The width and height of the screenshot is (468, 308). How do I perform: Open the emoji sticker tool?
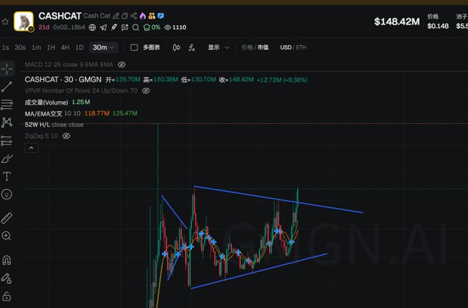click(x=7, y=195)
